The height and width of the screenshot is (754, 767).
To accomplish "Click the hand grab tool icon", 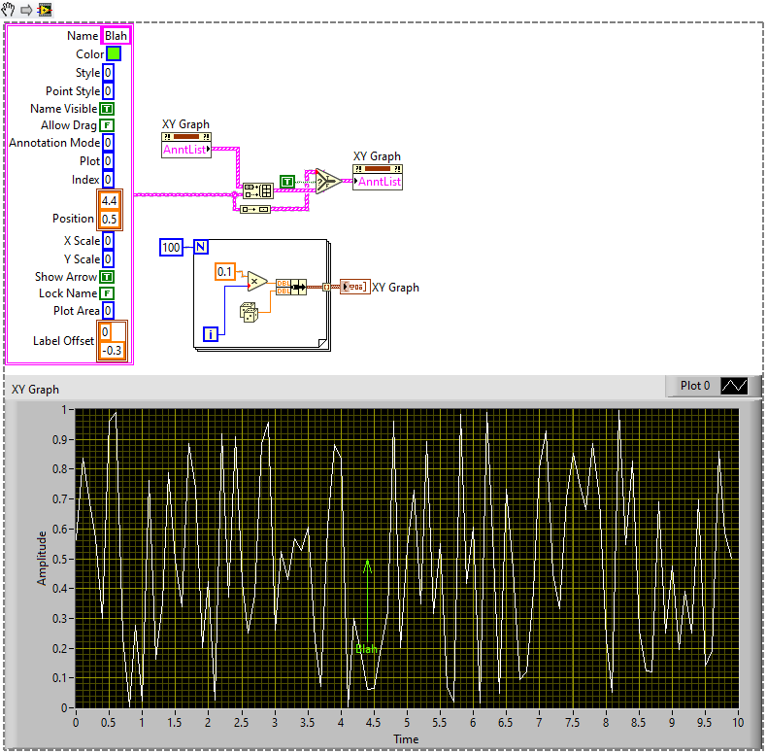I will point(9,9).
